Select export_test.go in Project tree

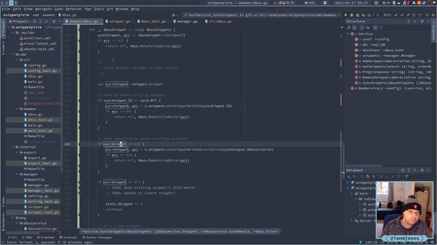pos(42,163)
